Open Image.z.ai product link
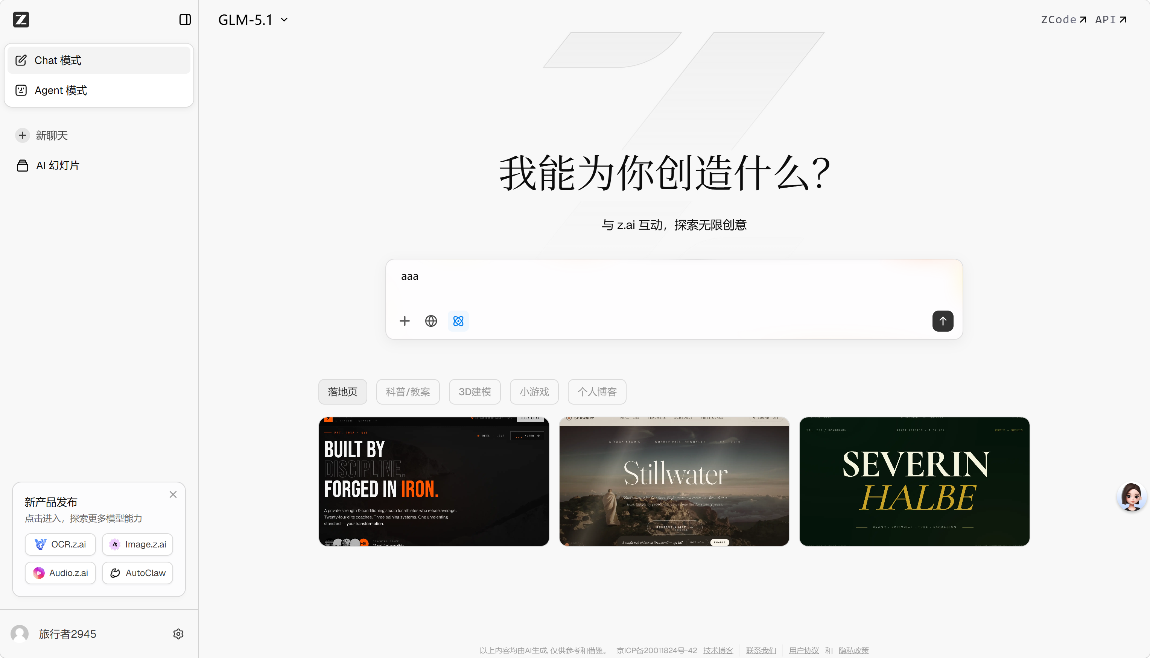This screenshot has width=1150, height=658. pyautogui.click(x=137, y=544)
